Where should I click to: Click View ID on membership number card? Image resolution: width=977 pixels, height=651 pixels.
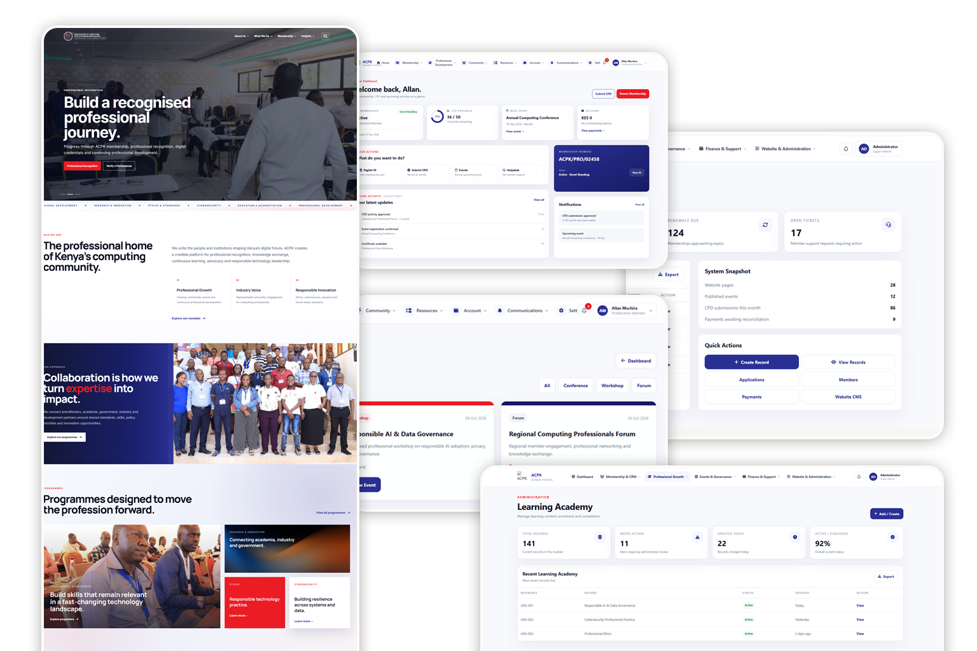point(636,172)
